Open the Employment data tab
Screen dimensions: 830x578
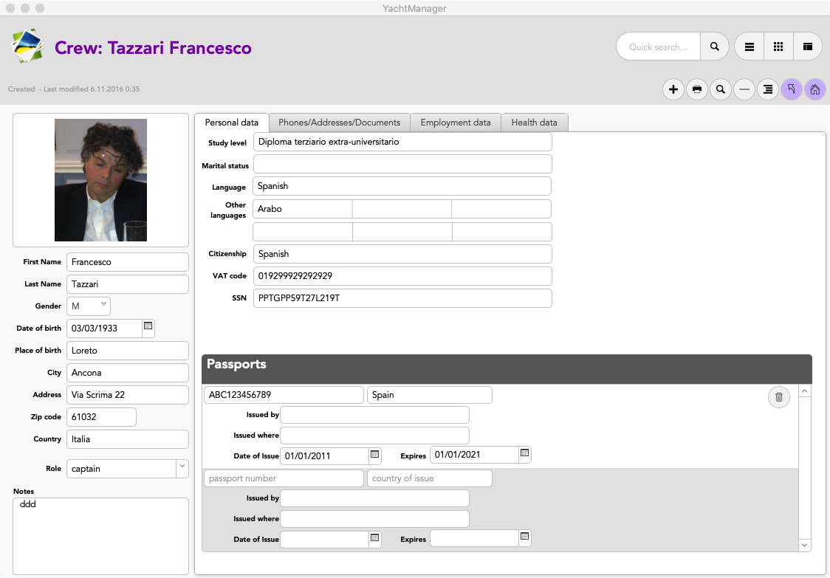(455, 123)
